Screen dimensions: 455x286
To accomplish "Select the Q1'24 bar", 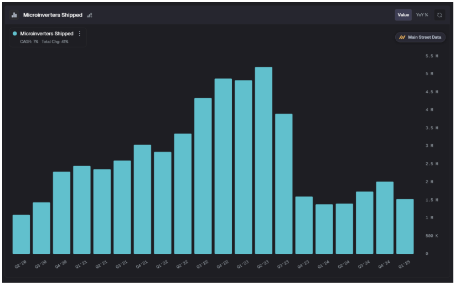I will [324, 229].
